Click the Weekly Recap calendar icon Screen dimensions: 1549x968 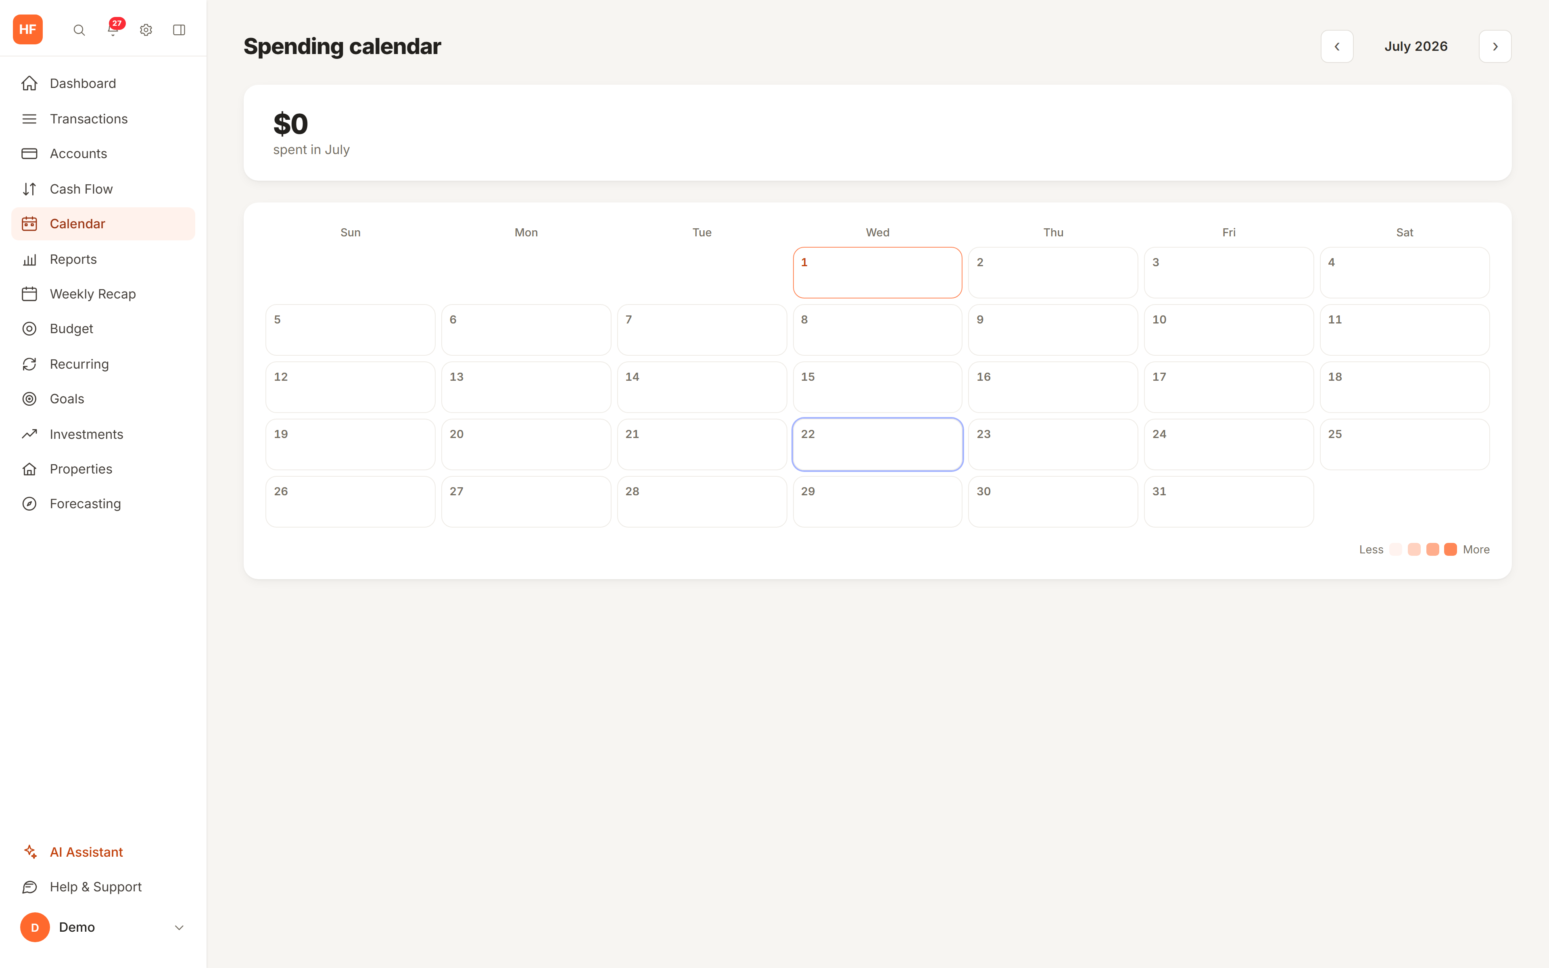(29, 294)
